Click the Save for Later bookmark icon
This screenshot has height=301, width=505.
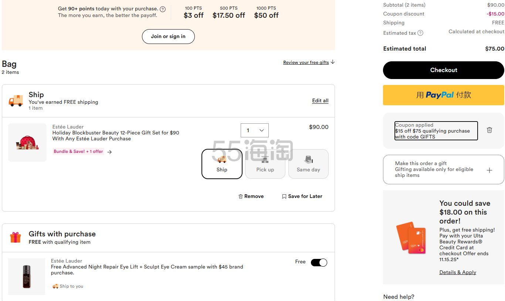pos(284,196)
